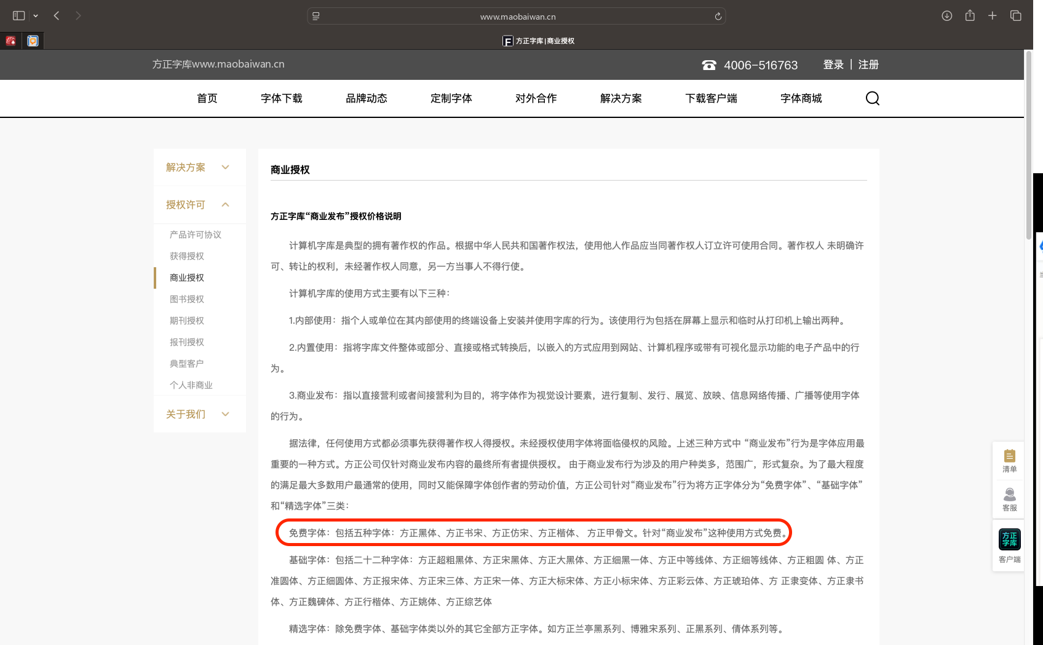Screen dimensions: 1043x645
Task: Click the red pinned tab favicon
Action: pos(11,41)
